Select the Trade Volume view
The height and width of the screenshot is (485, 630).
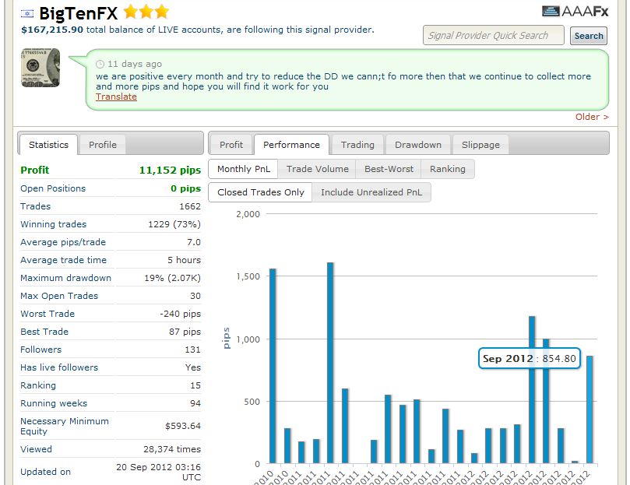coord(318,169)
